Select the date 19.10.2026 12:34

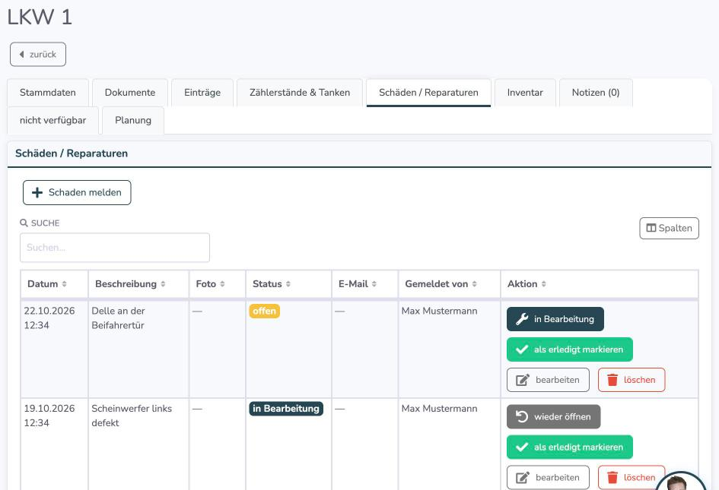coord(49,416)
